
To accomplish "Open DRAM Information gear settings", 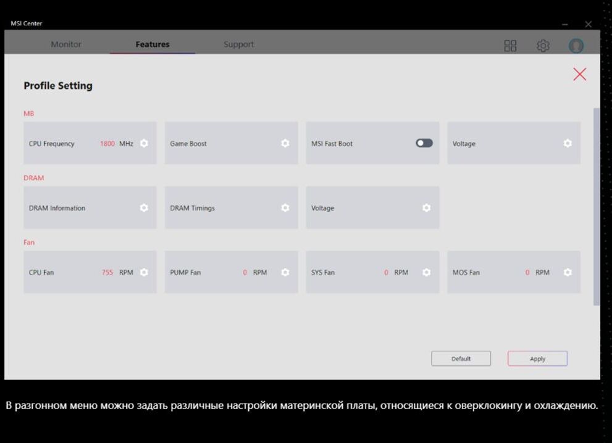I will pos(144,208).
